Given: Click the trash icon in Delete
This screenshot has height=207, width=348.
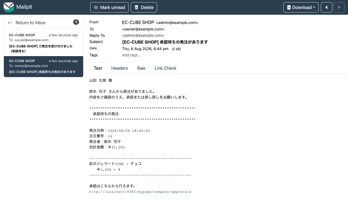Looking at the screenshot, I should tap(136, 7).
